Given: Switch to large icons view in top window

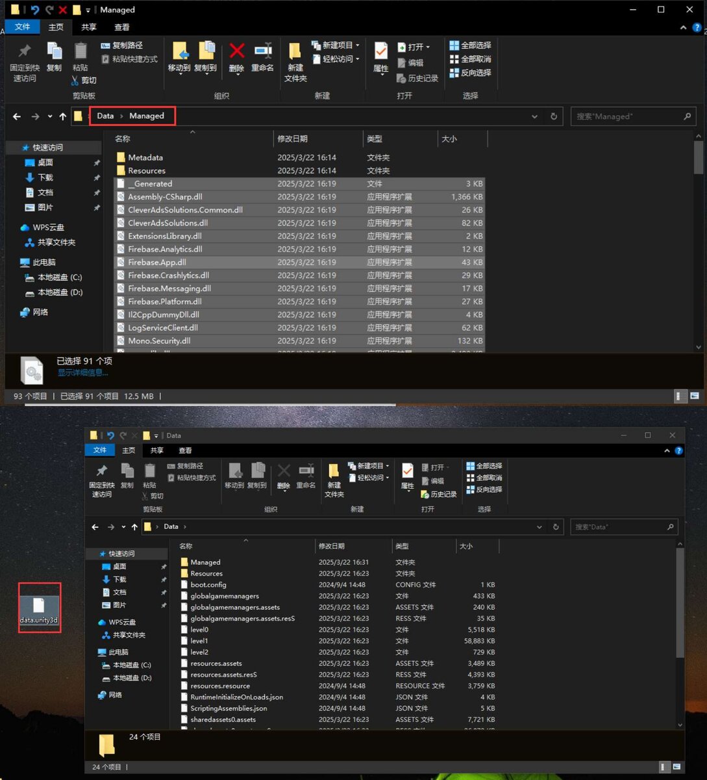Looking at the screenshot, I should (695, 396).
